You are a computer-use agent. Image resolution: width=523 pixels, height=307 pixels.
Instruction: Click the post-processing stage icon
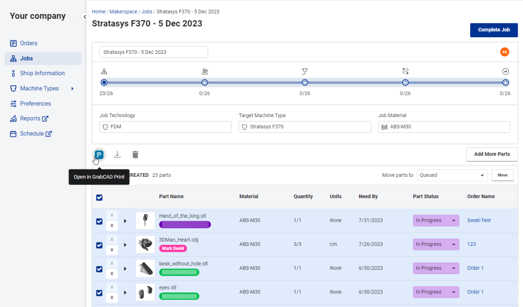pos(405,71)
